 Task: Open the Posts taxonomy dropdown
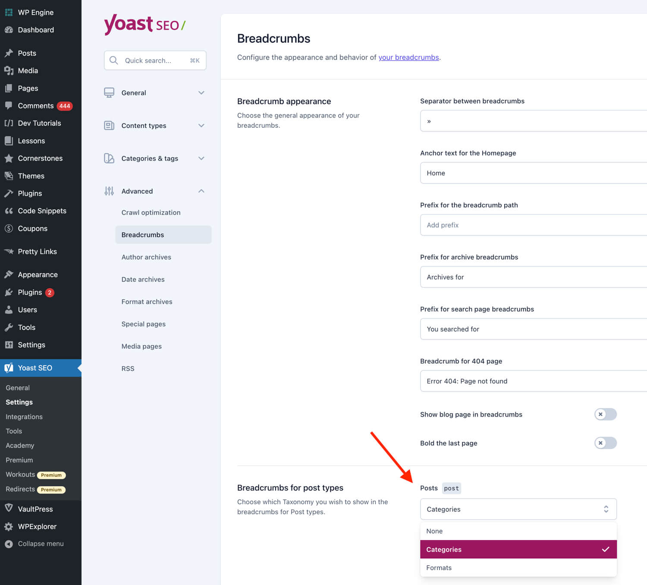[x=518, y=509]
